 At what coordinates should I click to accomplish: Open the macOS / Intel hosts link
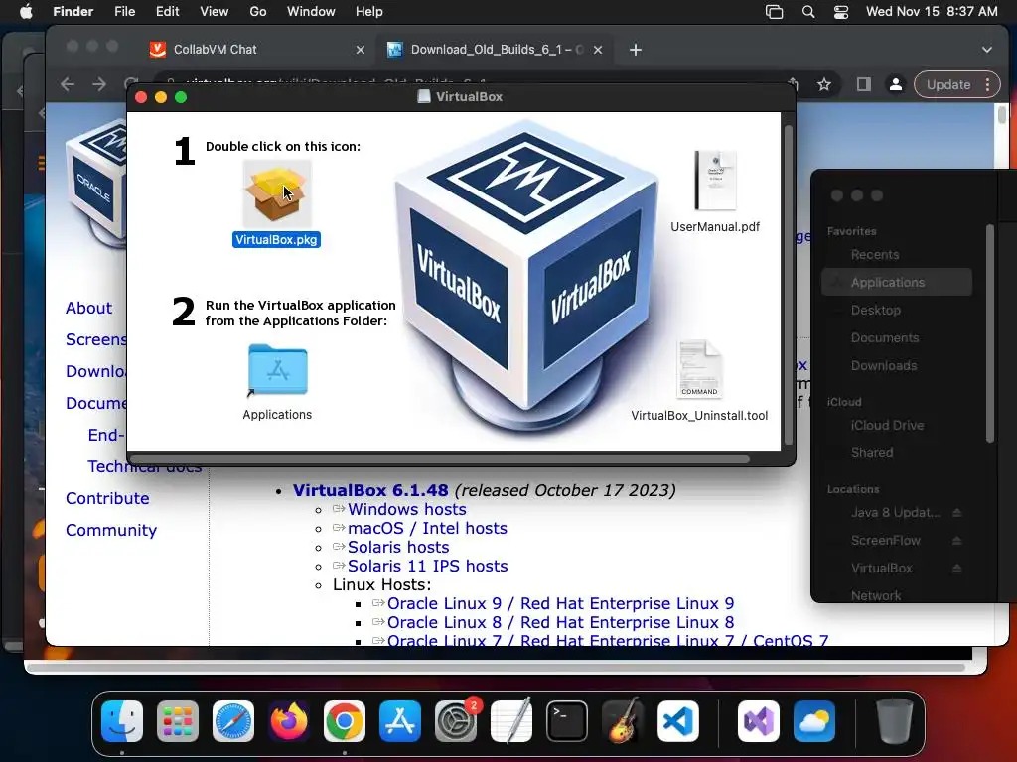point(427,528)
